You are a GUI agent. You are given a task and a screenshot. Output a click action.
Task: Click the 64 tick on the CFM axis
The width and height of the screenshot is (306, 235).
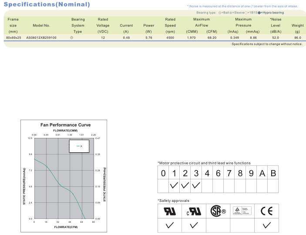(81, 222)
